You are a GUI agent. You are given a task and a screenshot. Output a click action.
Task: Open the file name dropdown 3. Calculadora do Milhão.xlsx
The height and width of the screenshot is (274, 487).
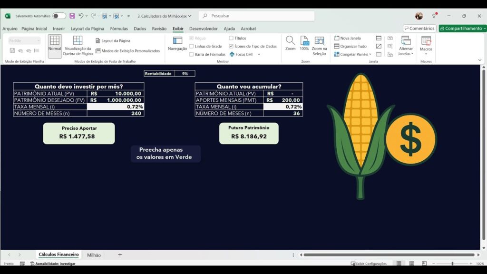[164, 16]
